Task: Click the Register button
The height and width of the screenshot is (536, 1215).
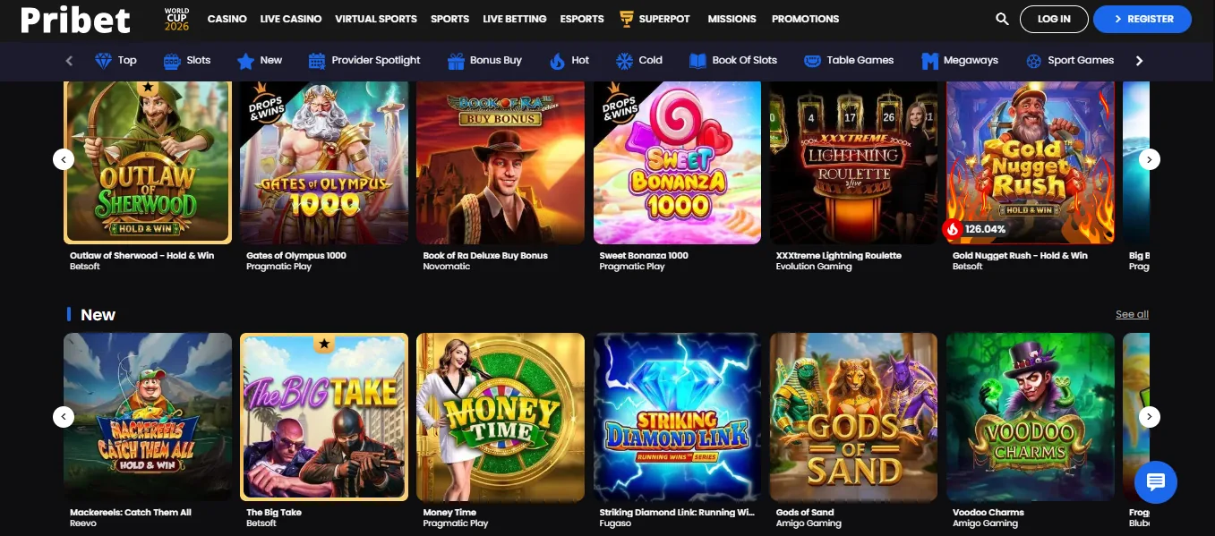Action: point(1142,19)
